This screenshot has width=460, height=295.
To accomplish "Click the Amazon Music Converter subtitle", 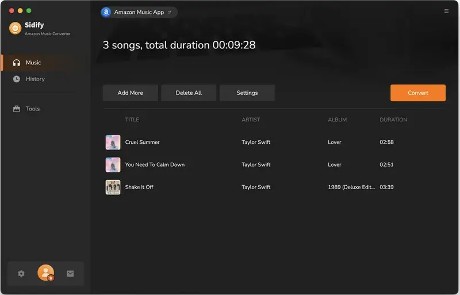I will 48,34.
